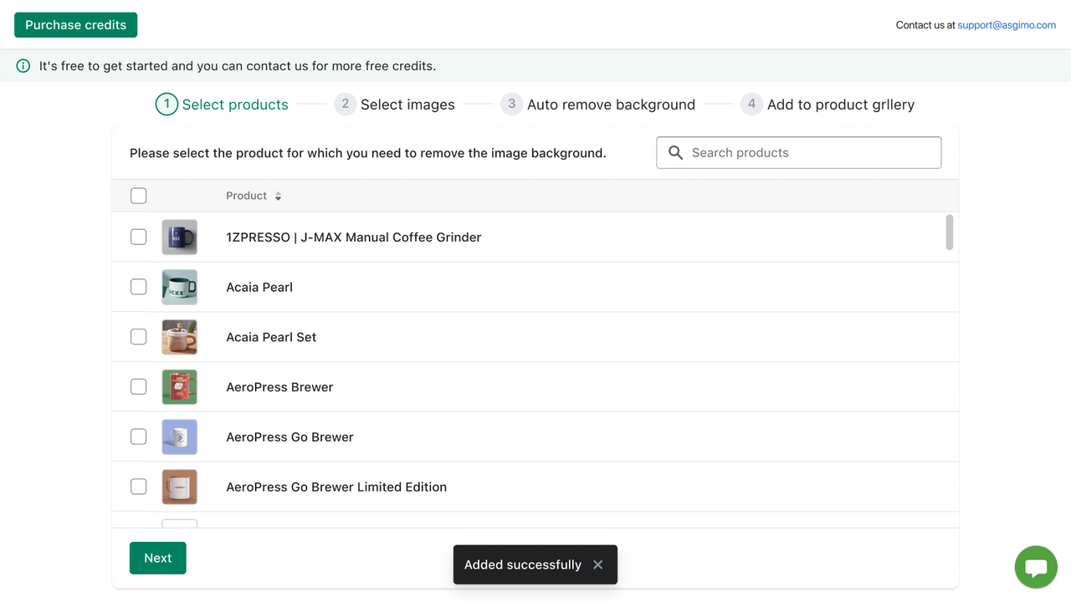Click the info icon in banner
Viewport: 1071px width, 602px height.
coord(23,65)
